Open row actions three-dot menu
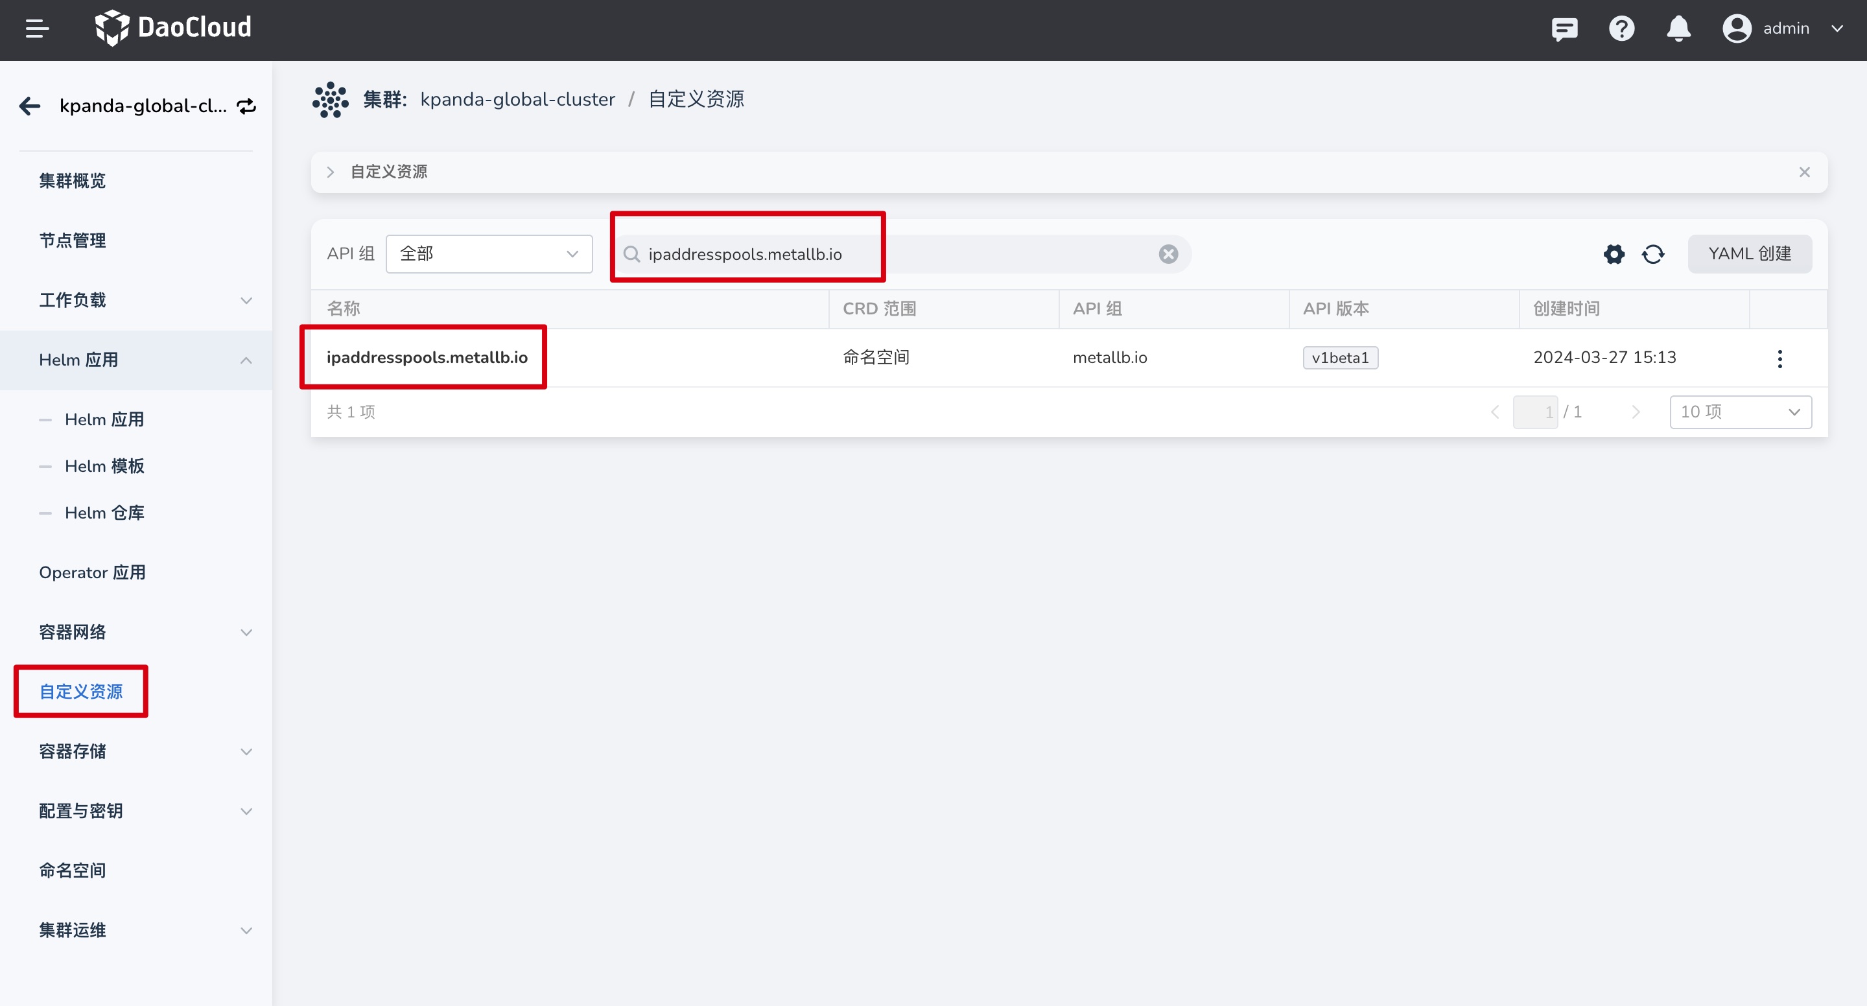Image resolution: width=1867 pixels, height=1006 pixels. [1779, 358]
